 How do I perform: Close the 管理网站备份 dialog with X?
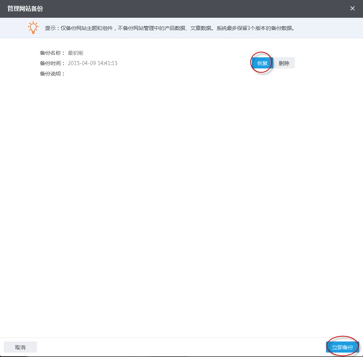pos(352,9)
